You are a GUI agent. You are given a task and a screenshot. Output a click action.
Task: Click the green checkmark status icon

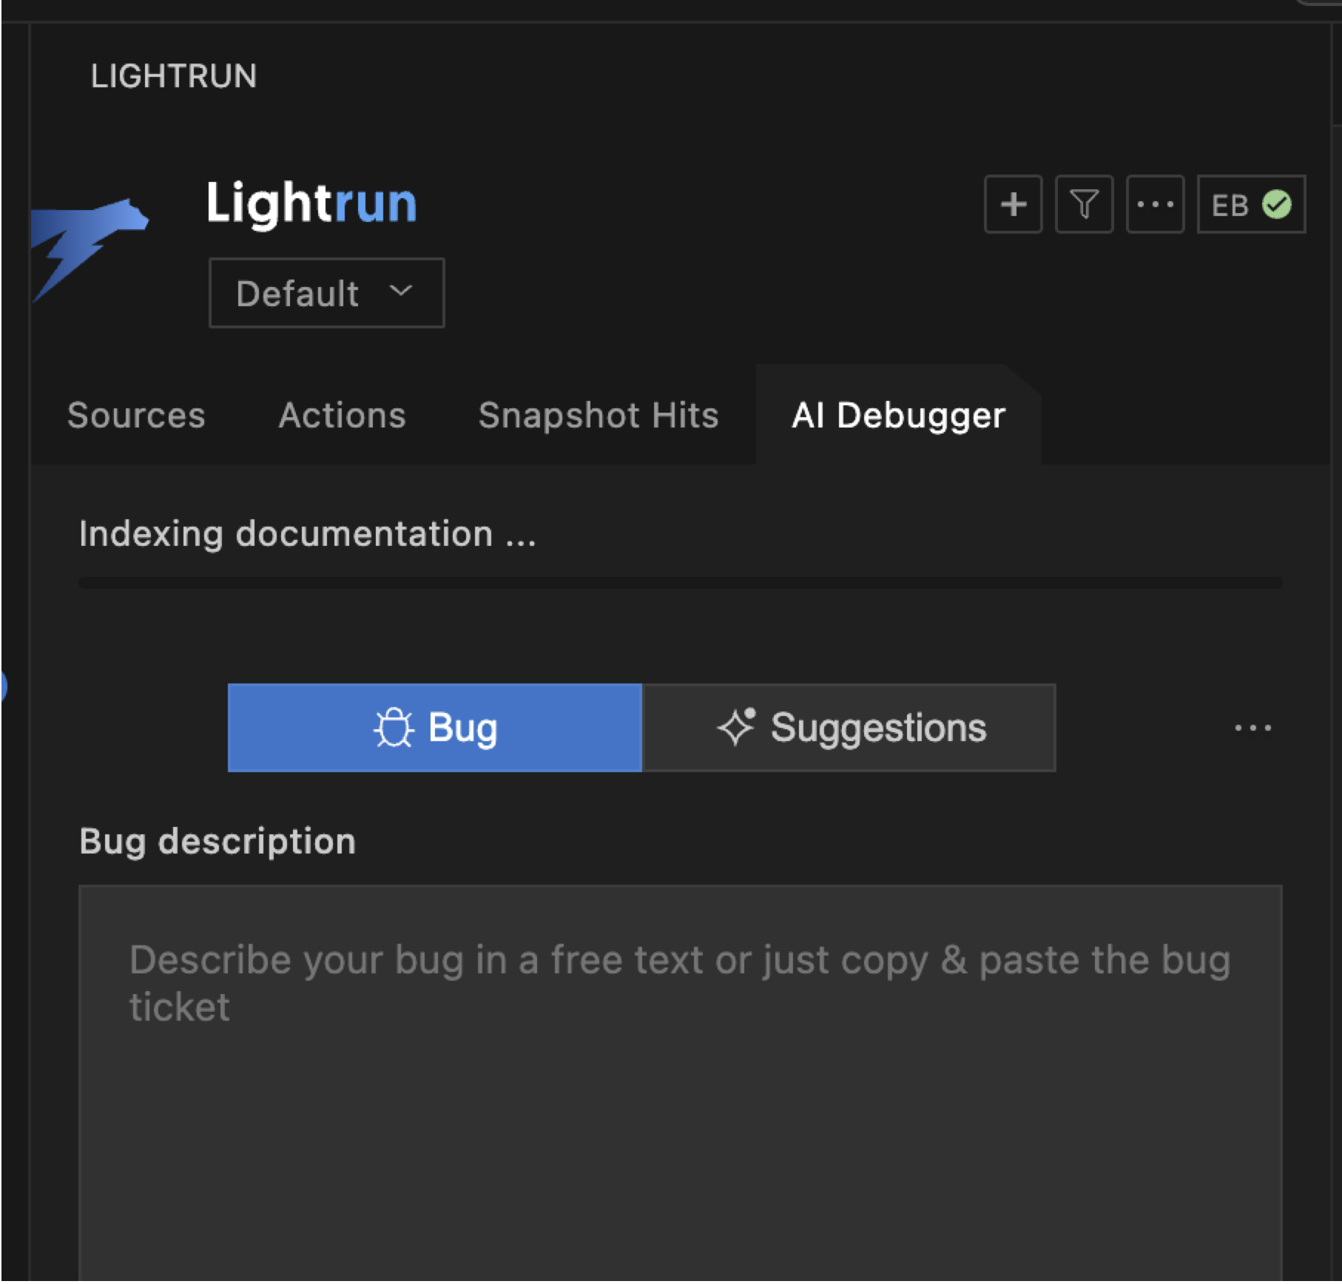pos(1276,205)
